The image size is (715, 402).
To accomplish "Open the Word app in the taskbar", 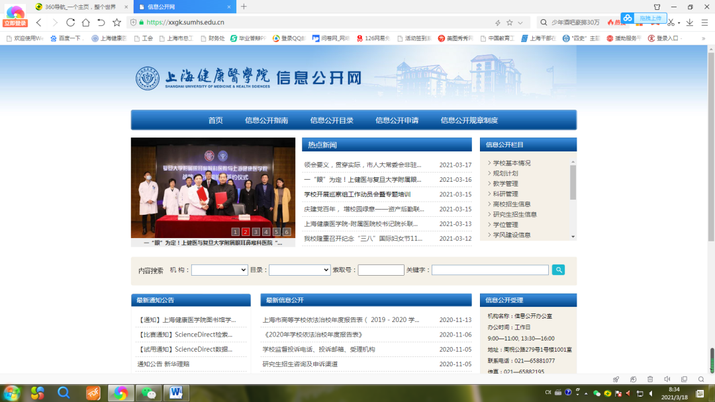I will (x=176, y=393).
